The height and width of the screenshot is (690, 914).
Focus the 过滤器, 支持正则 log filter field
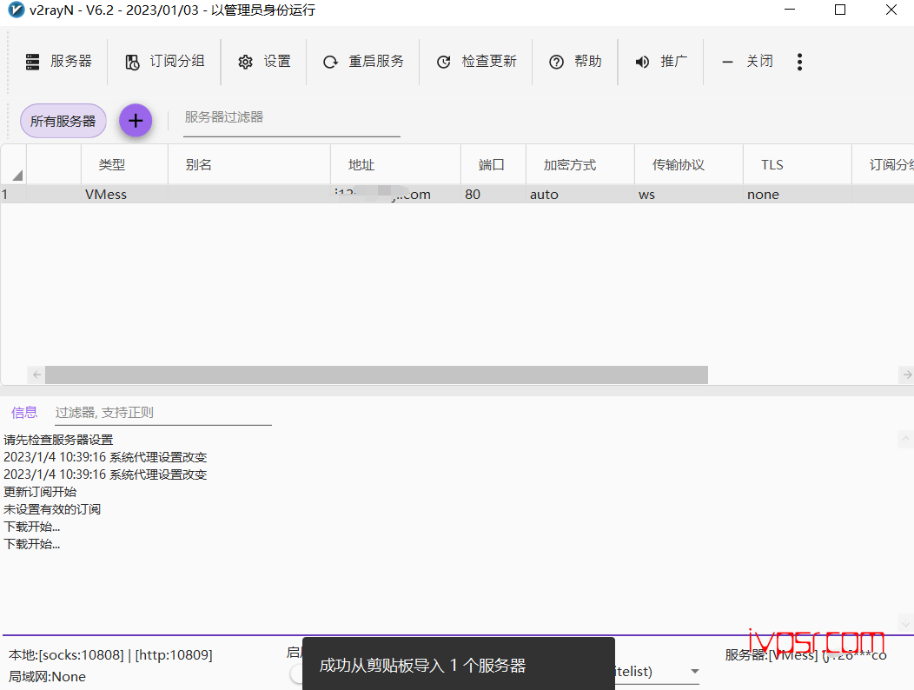pos(163,413)
